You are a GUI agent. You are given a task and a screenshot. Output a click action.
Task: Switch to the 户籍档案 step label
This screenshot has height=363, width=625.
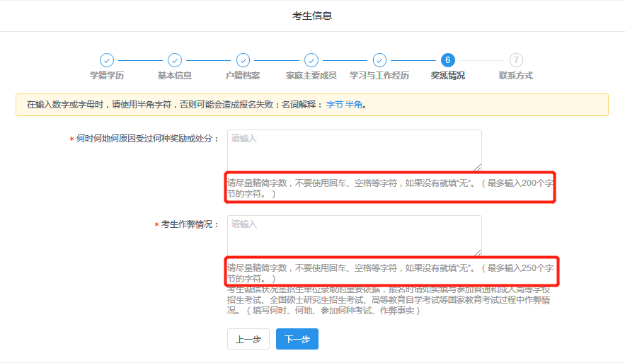243,76
